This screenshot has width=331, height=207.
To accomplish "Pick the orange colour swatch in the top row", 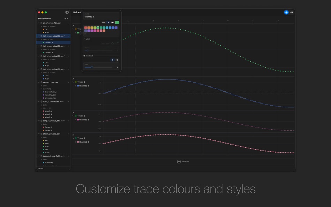I will point(88,28).
